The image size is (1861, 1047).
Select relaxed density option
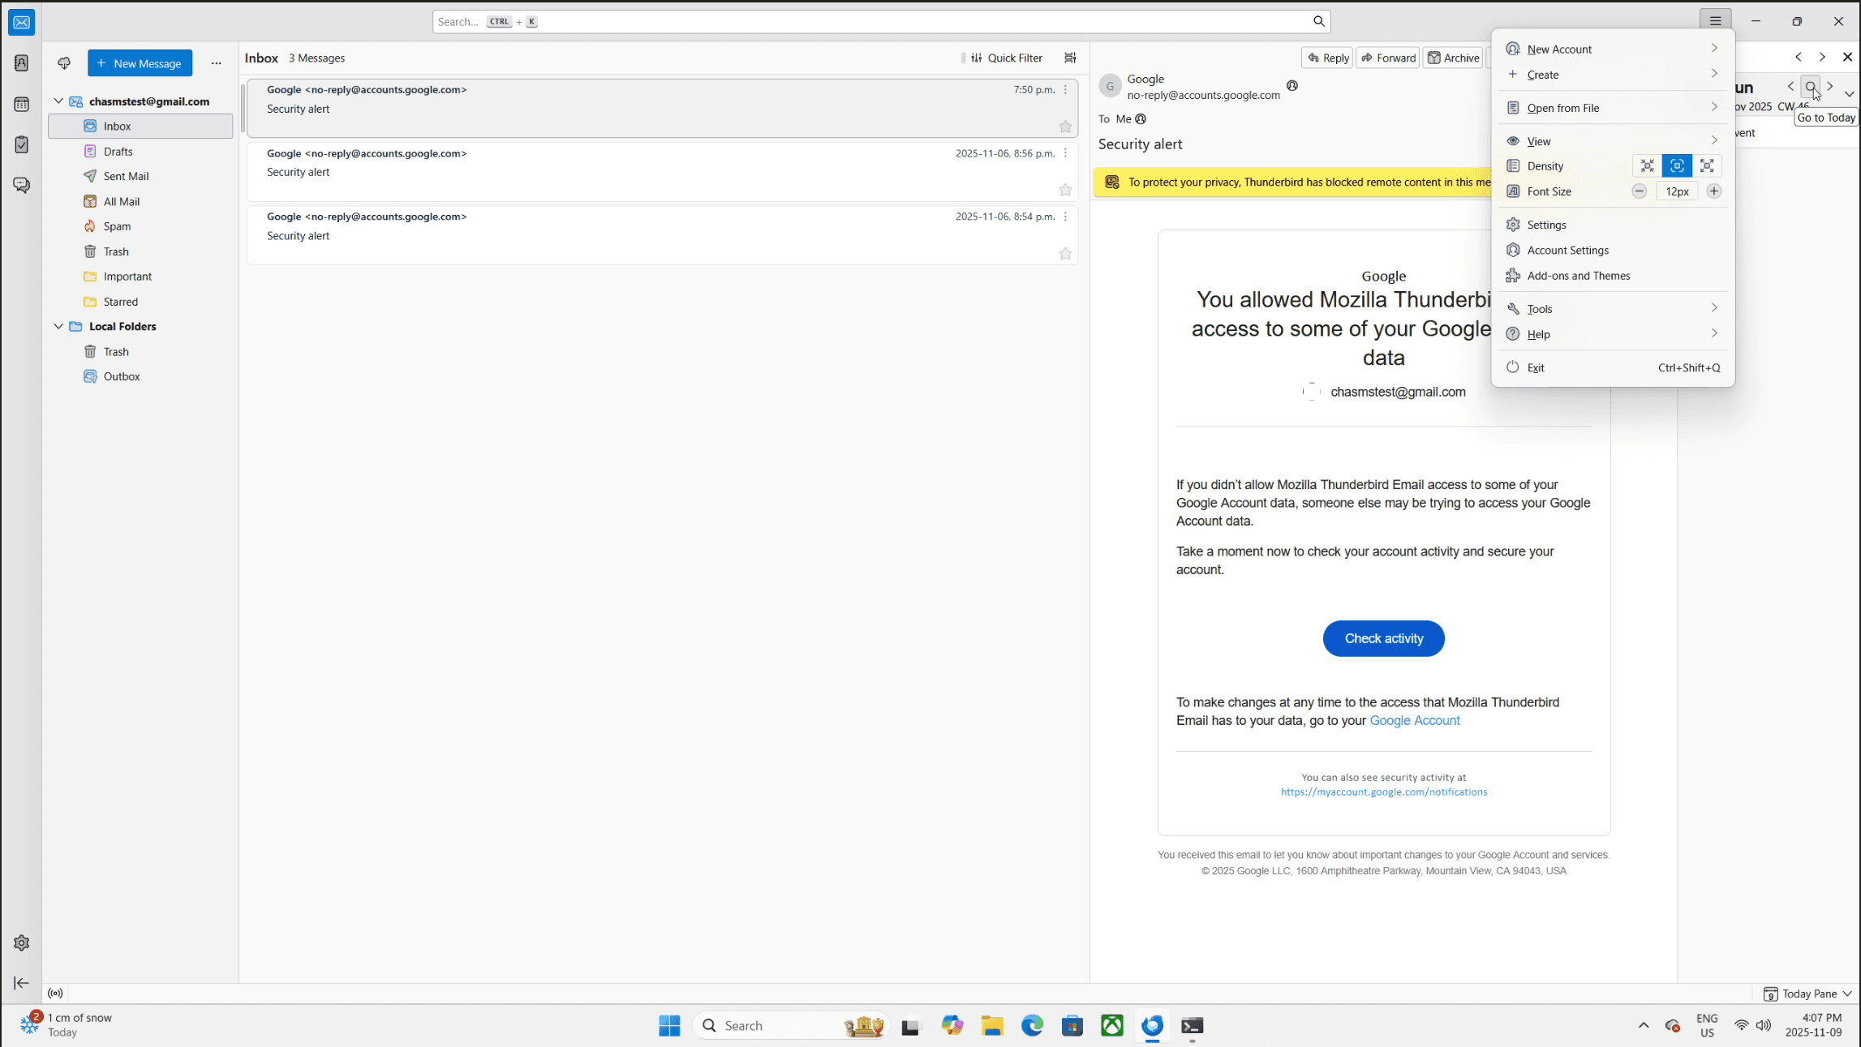pyautogui.click(x=1707, y=166)
